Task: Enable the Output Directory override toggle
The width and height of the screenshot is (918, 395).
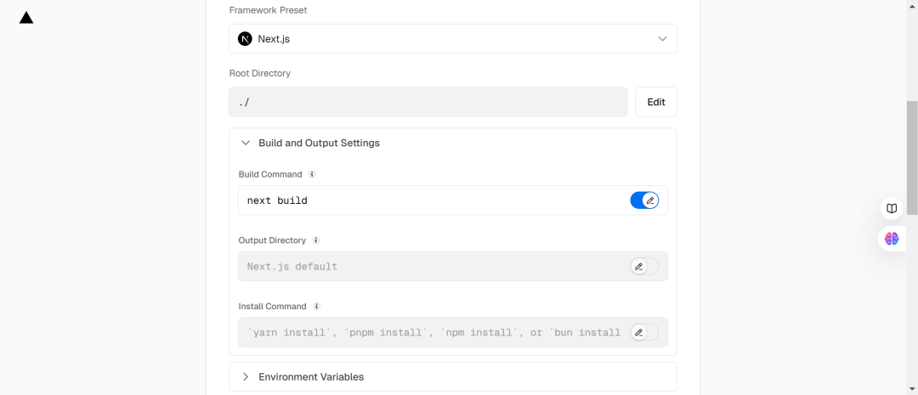Action: (644, 267)
